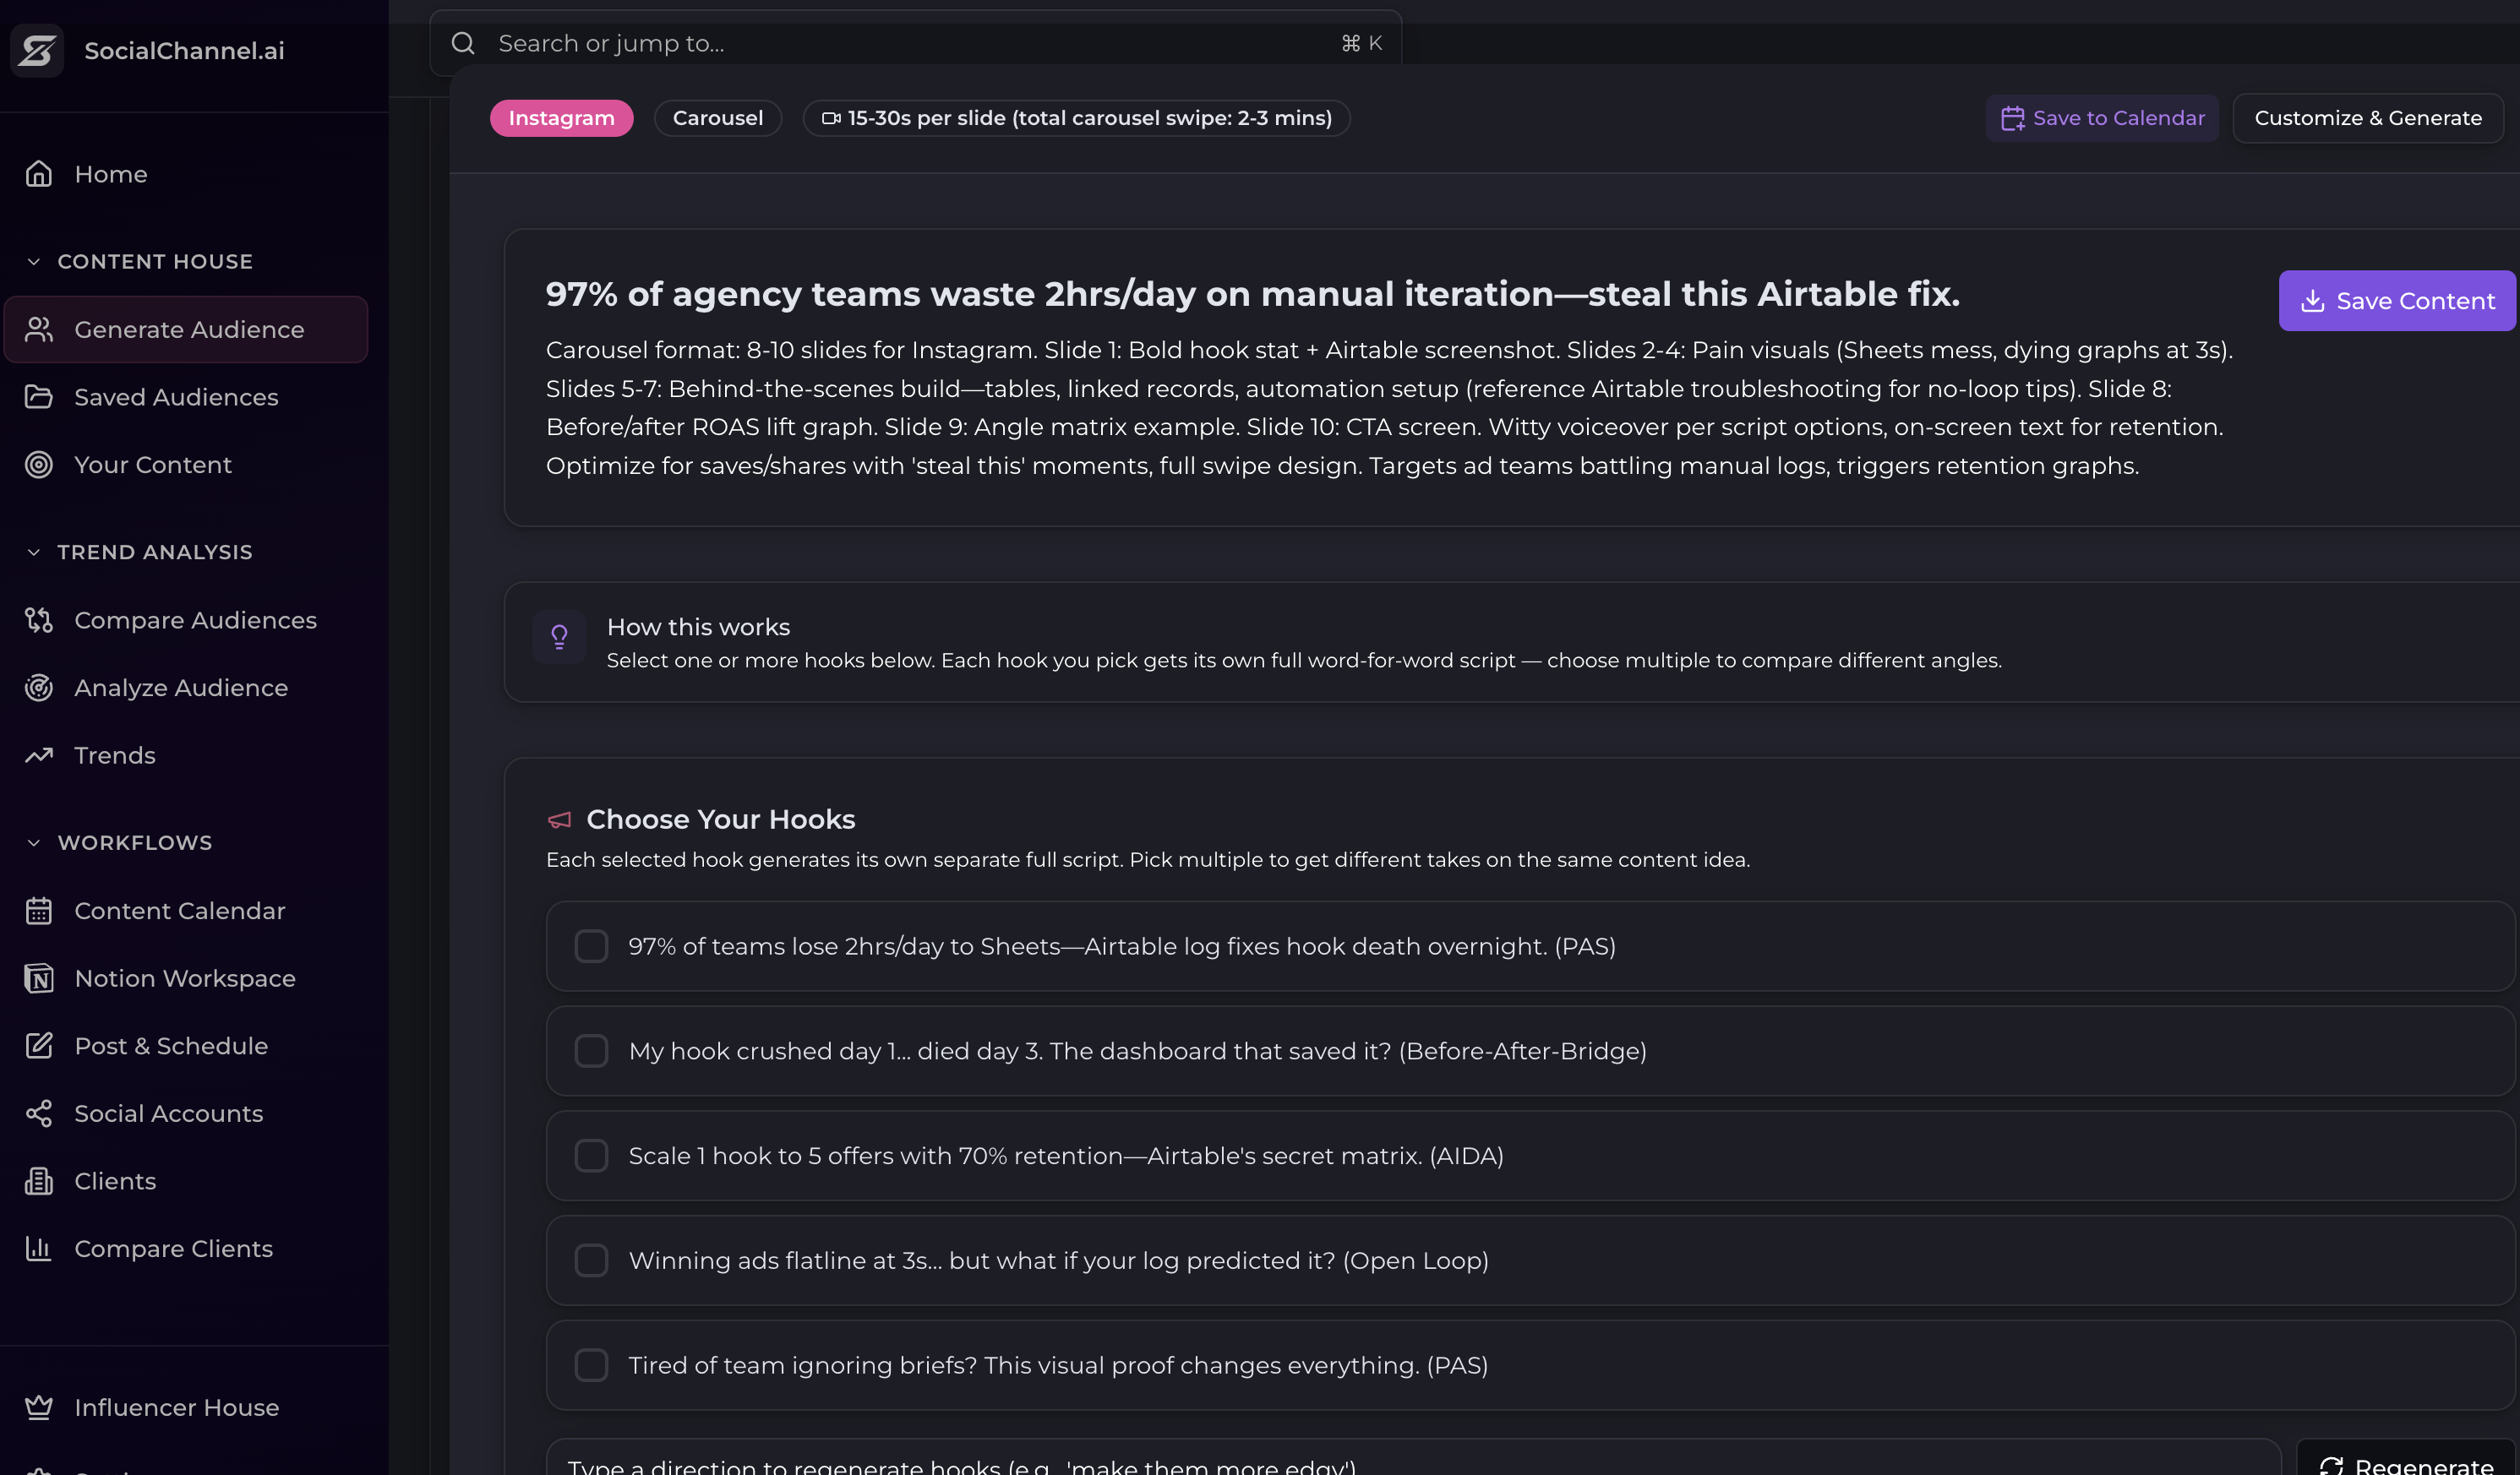Click the Saved Audiences folder icon

tap(39, 397)
